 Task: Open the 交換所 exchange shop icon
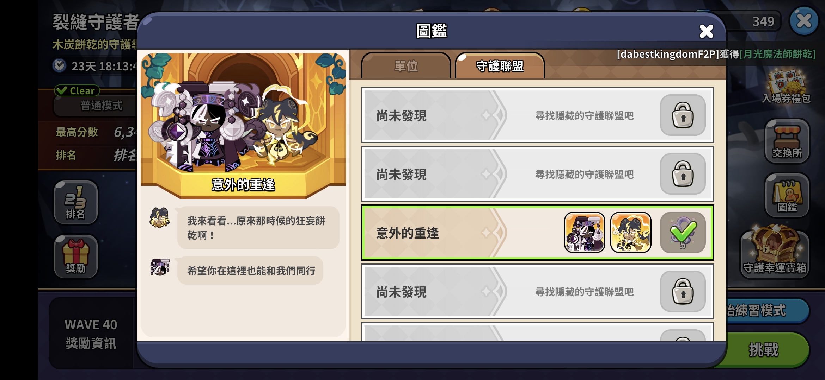pyautogui.click(x=787, y=141)
